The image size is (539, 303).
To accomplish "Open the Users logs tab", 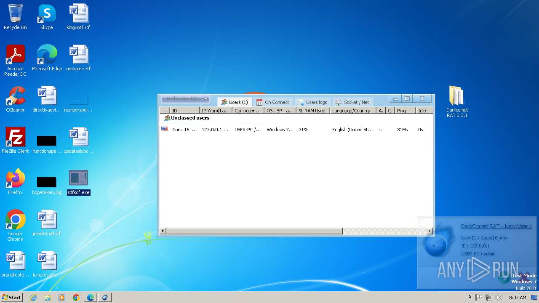I will (x=312, y=102).
